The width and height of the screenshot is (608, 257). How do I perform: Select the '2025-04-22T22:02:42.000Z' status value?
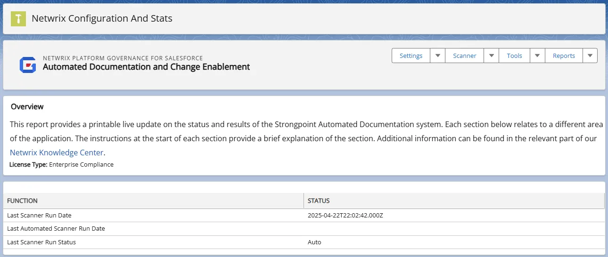[345, 215]
